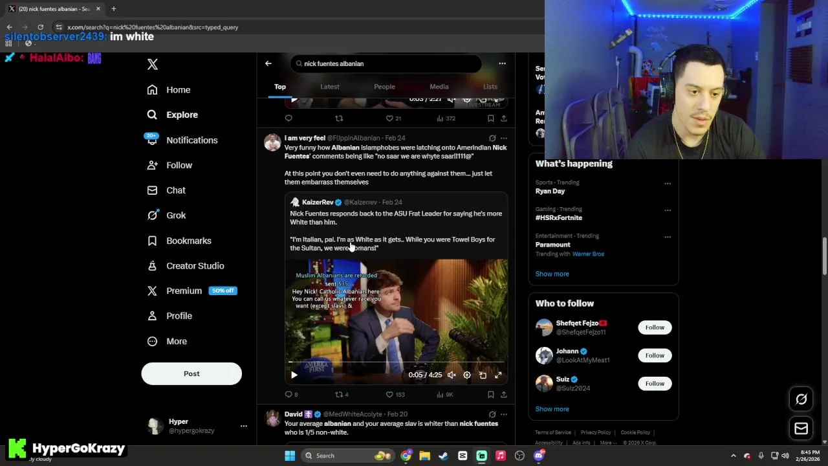The image size is (828, 466).
Task: Open the Windows Start menu
Action: [290, 456]
